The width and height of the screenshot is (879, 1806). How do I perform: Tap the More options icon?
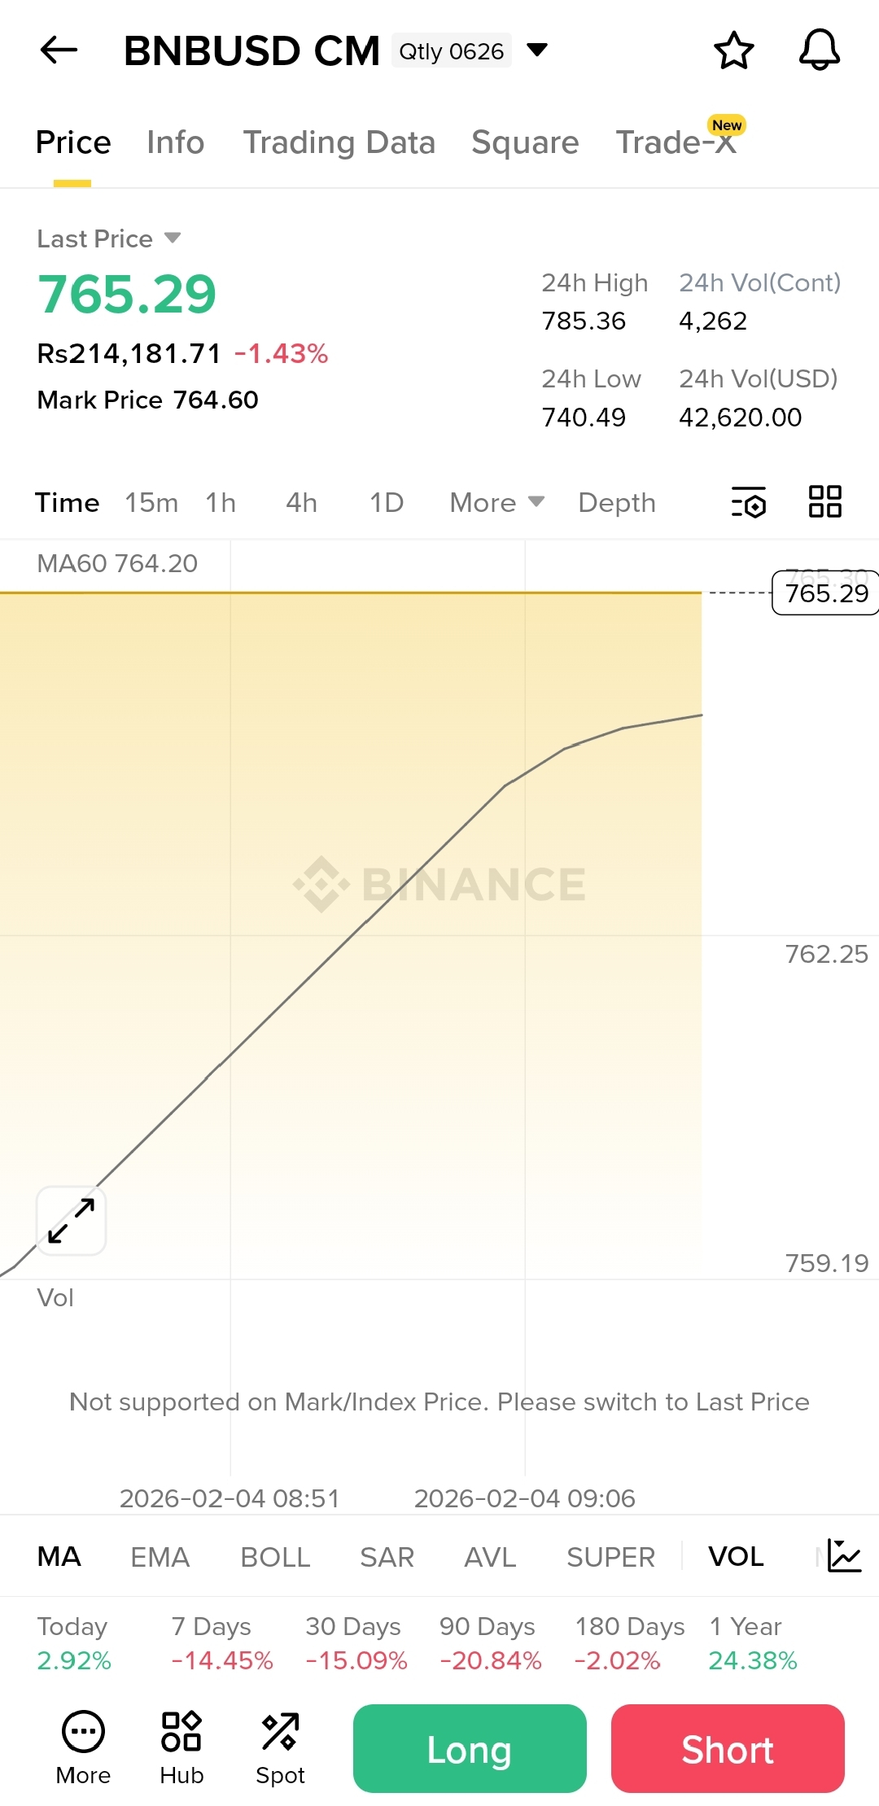click(x=83, y=1747)
